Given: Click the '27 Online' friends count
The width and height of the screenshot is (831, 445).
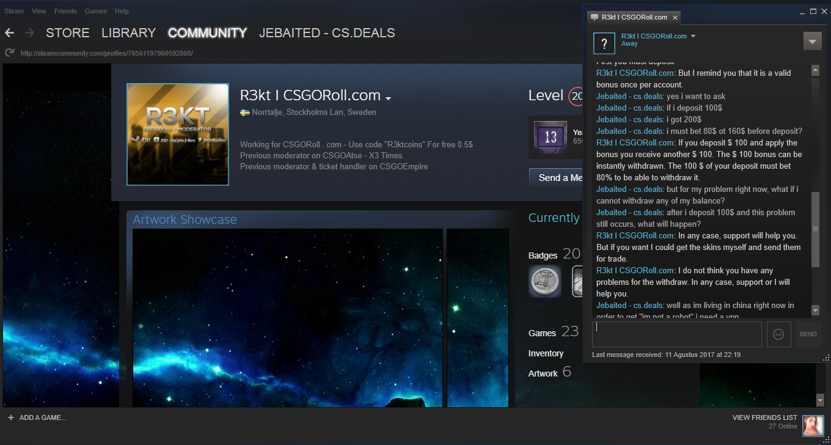Looking at the screenshot, I should click(783, 426).
